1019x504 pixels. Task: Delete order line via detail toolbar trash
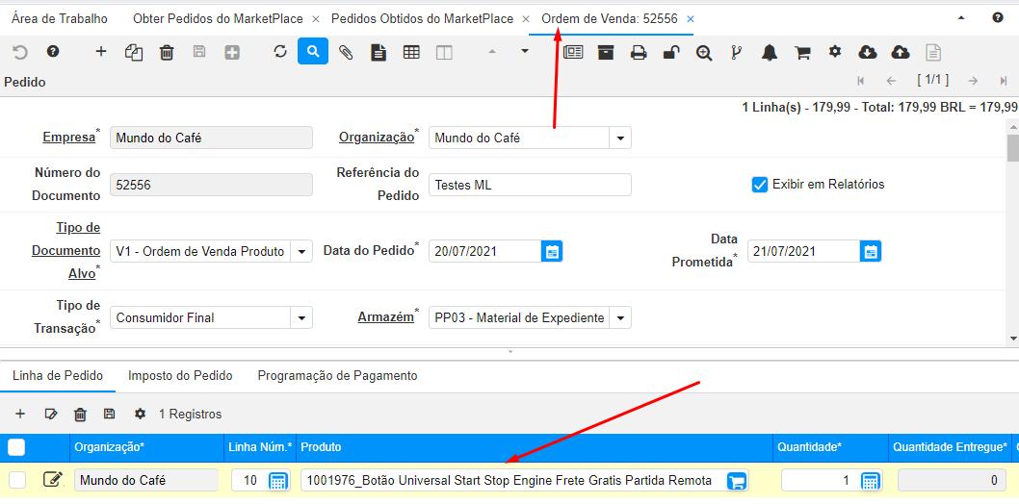click(x=80, y=414)
